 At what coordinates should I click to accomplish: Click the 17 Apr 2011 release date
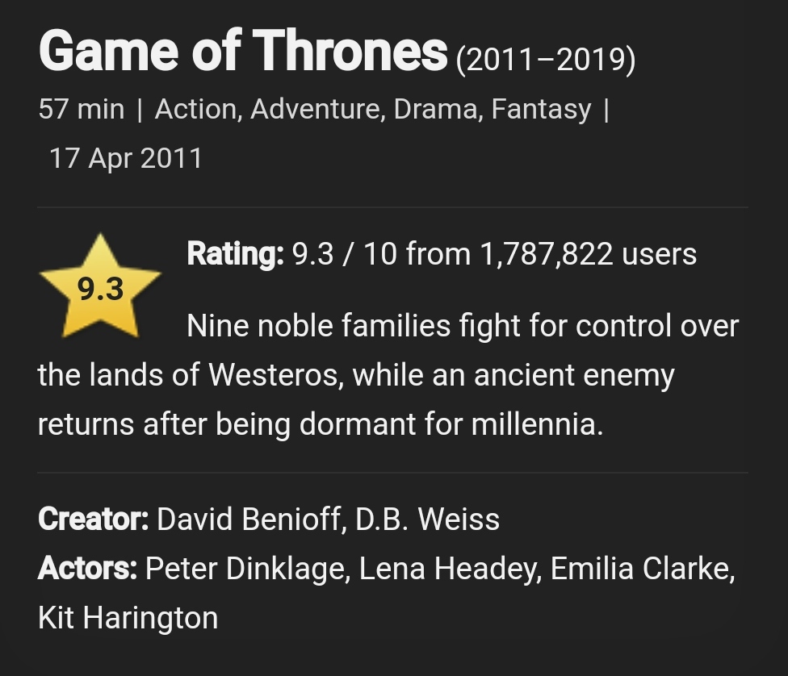point(126,158)
